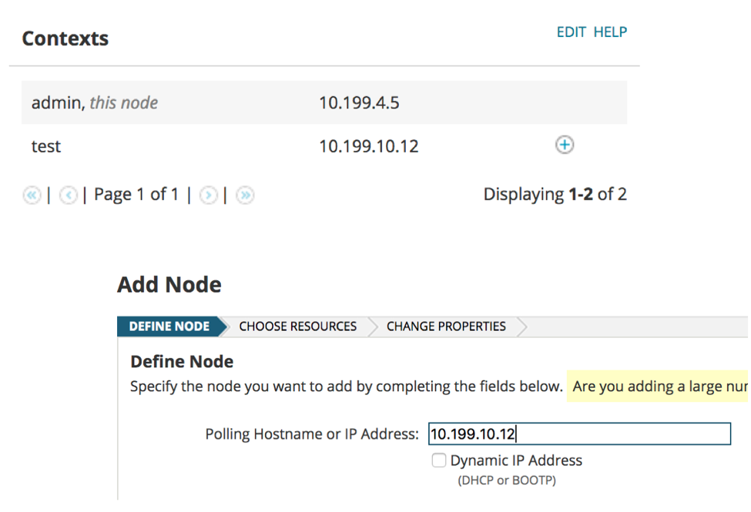Image resolution: width=751 pixels, height=512 pixels.
Task: Click 'Displaying 1-2 of 2' text
Action: pyautogui.click(x=555, y=195)
